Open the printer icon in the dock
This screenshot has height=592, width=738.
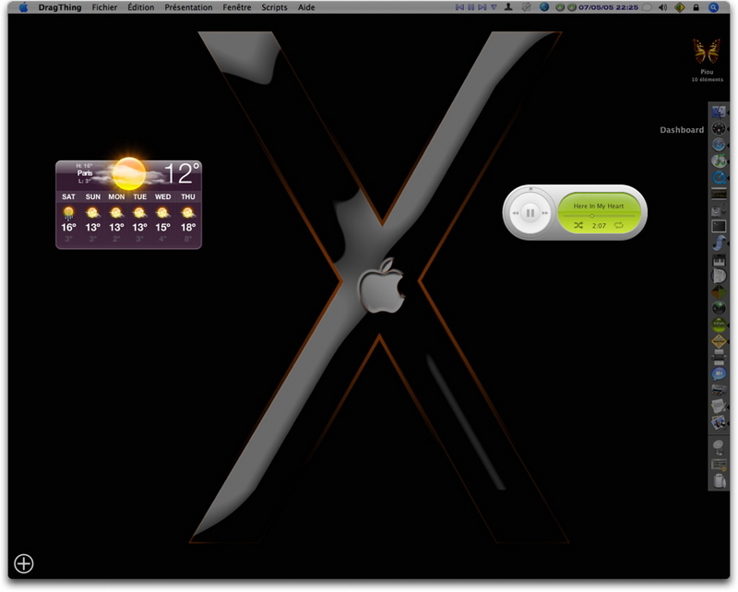[719, 358]
